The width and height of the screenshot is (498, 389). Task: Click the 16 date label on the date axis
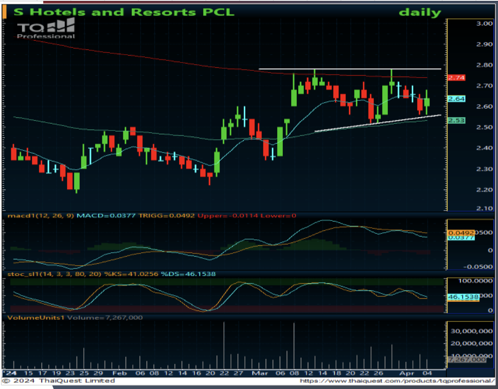point(196,373)
